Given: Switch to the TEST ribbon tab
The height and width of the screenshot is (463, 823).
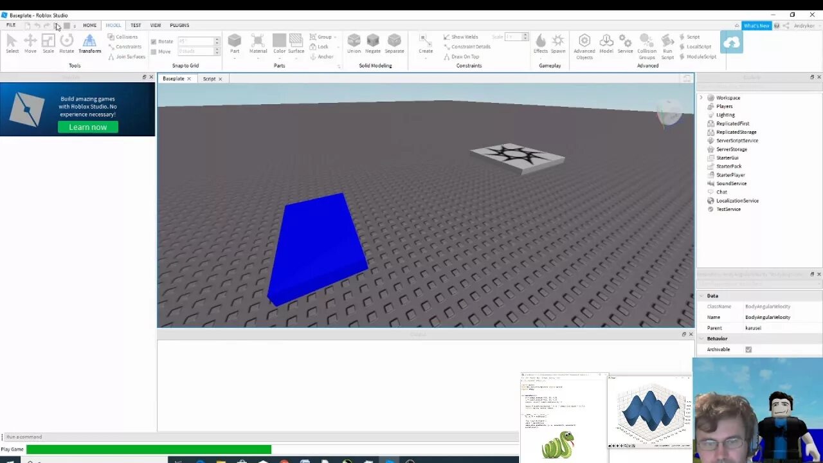Looking at the screenshot, I should [x=136, y=25].
